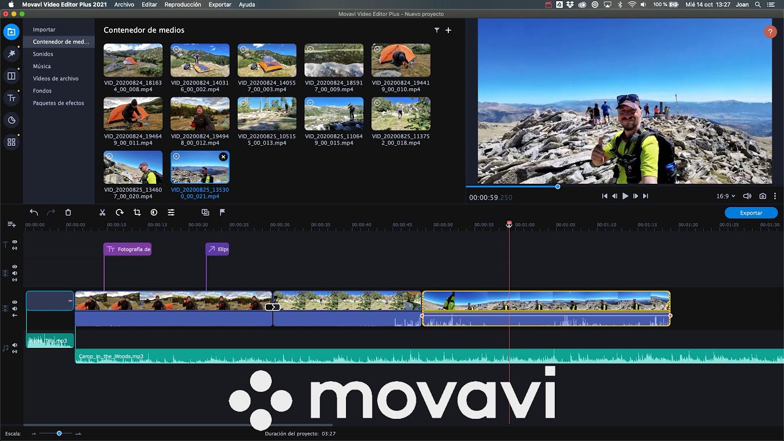
Task: Toggle visibility of the titles track
Action: [15, 242]
